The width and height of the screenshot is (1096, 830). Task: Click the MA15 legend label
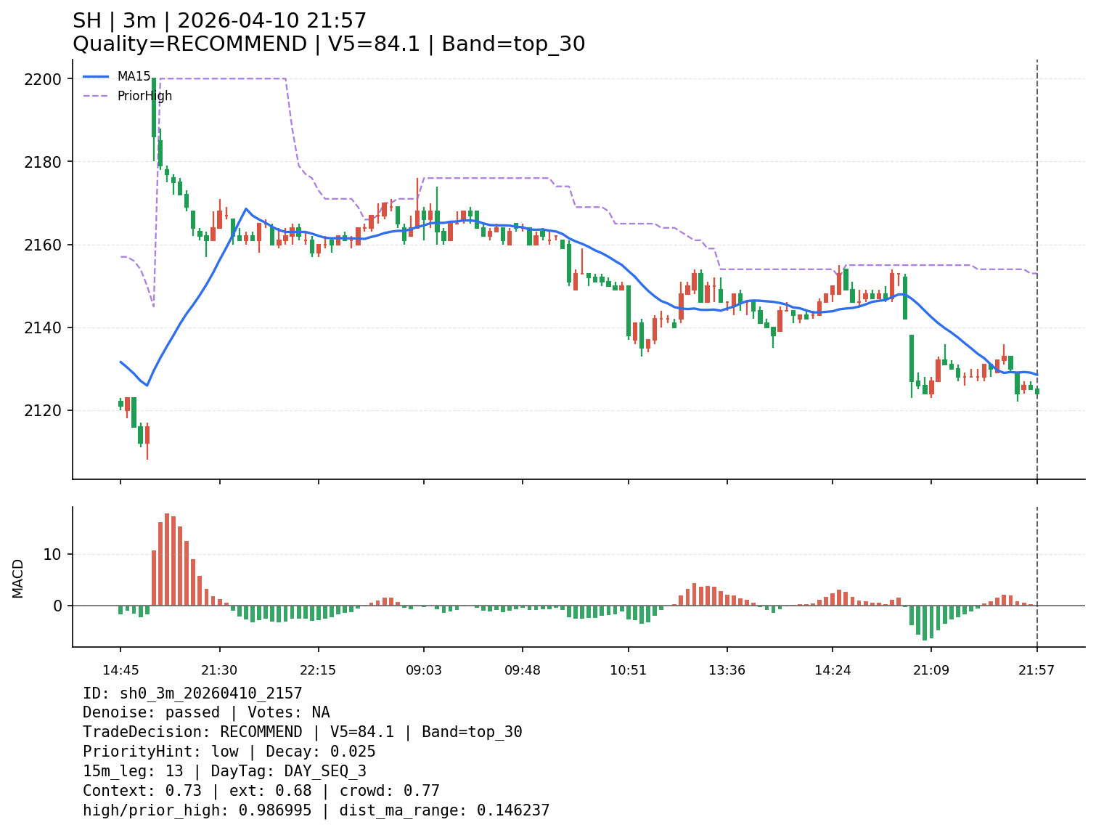134,76
